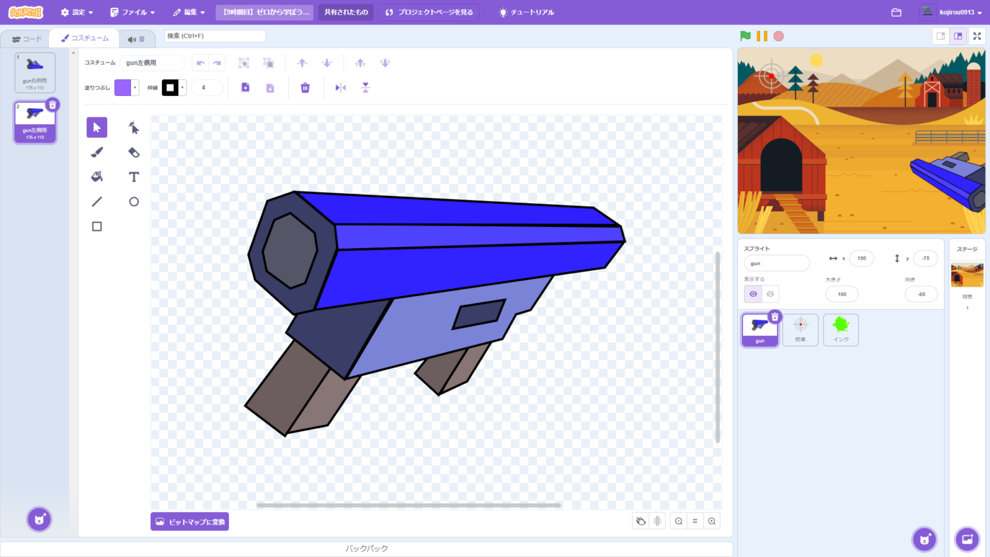The image size is (990, 557).
Task: Hide the gun sprite visibility
Action: click(769, 294)
